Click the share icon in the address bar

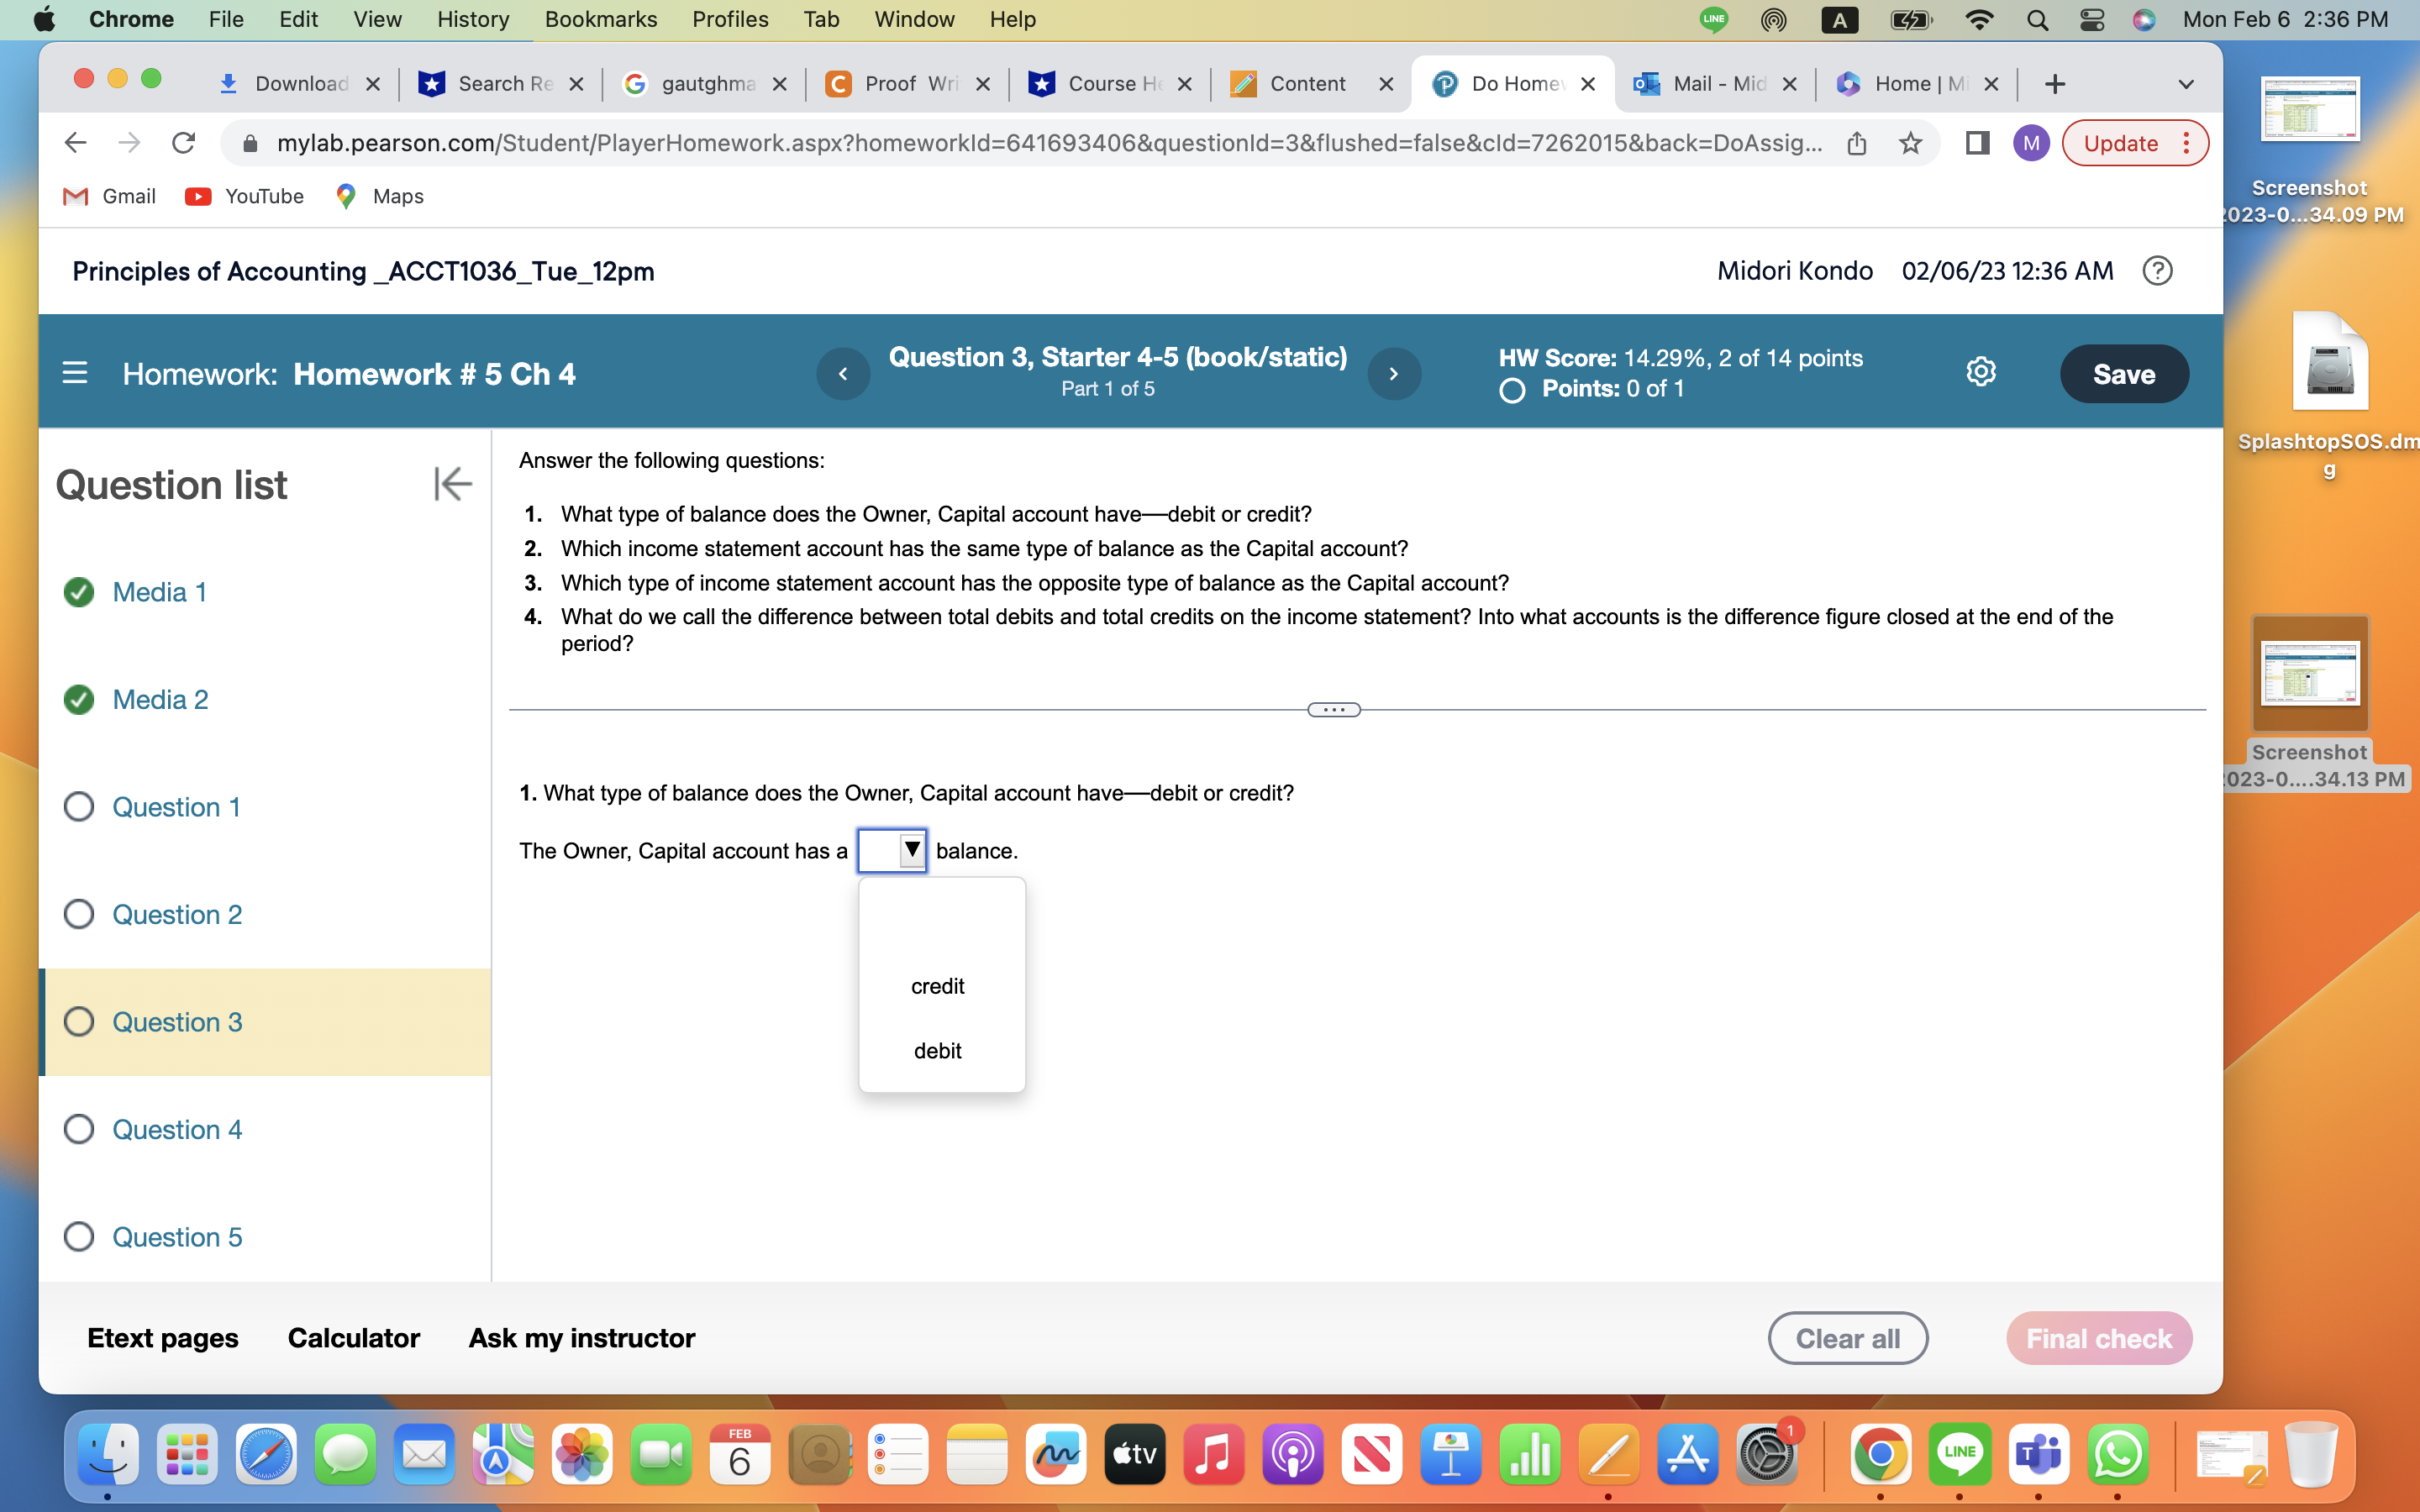tap(1858, 143)
